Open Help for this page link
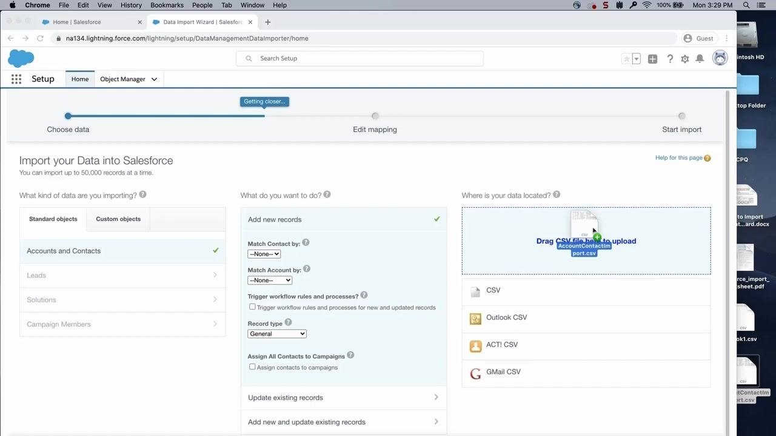The width and height of the screenshot is (776, 436). (679, 158)
